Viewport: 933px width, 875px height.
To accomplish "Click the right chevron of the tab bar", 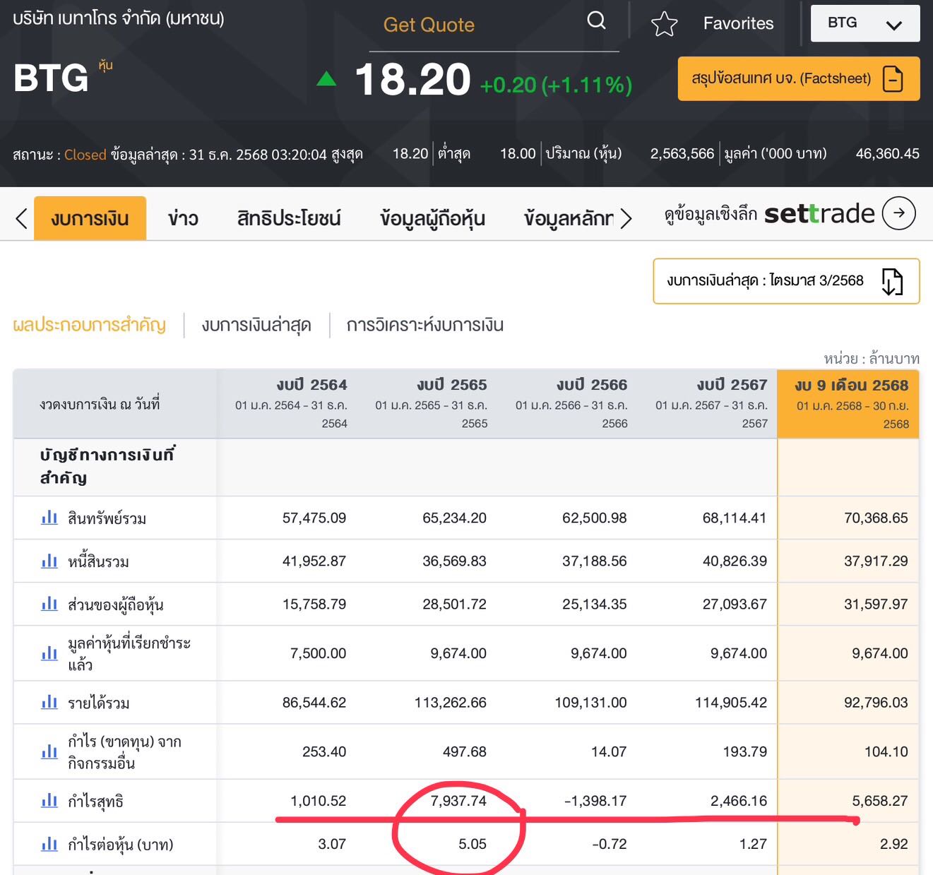I will [x=626, y=218].
